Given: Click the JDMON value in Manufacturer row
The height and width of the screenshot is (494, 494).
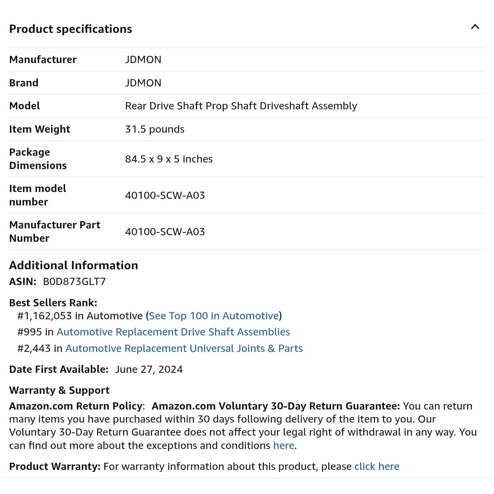Looking at the screenshot, I should click(143, 59).
